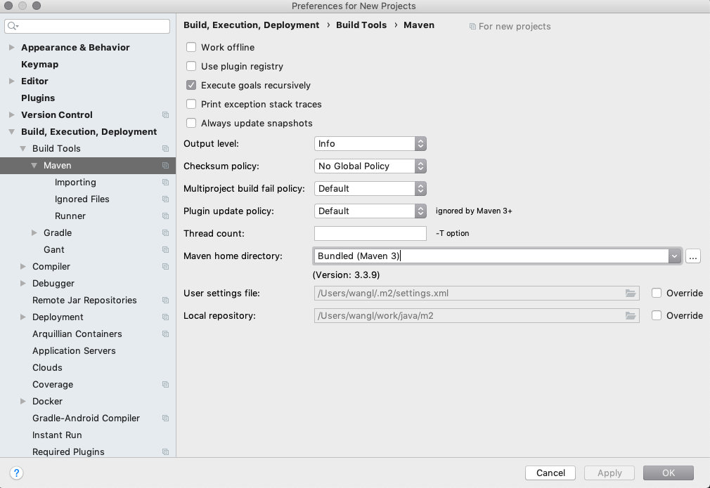Click the search magnifier icon in the sidebar
710x488 pixels.
click(13, 26)
